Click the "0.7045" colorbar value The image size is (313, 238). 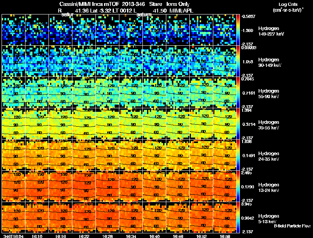point(248,79)
